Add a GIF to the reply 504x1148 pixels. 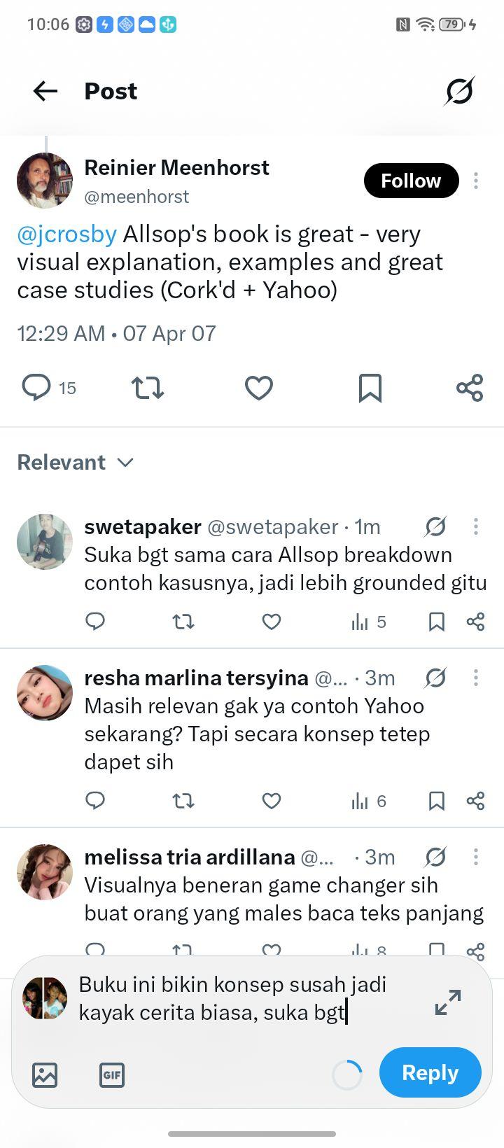[112, 1074]
